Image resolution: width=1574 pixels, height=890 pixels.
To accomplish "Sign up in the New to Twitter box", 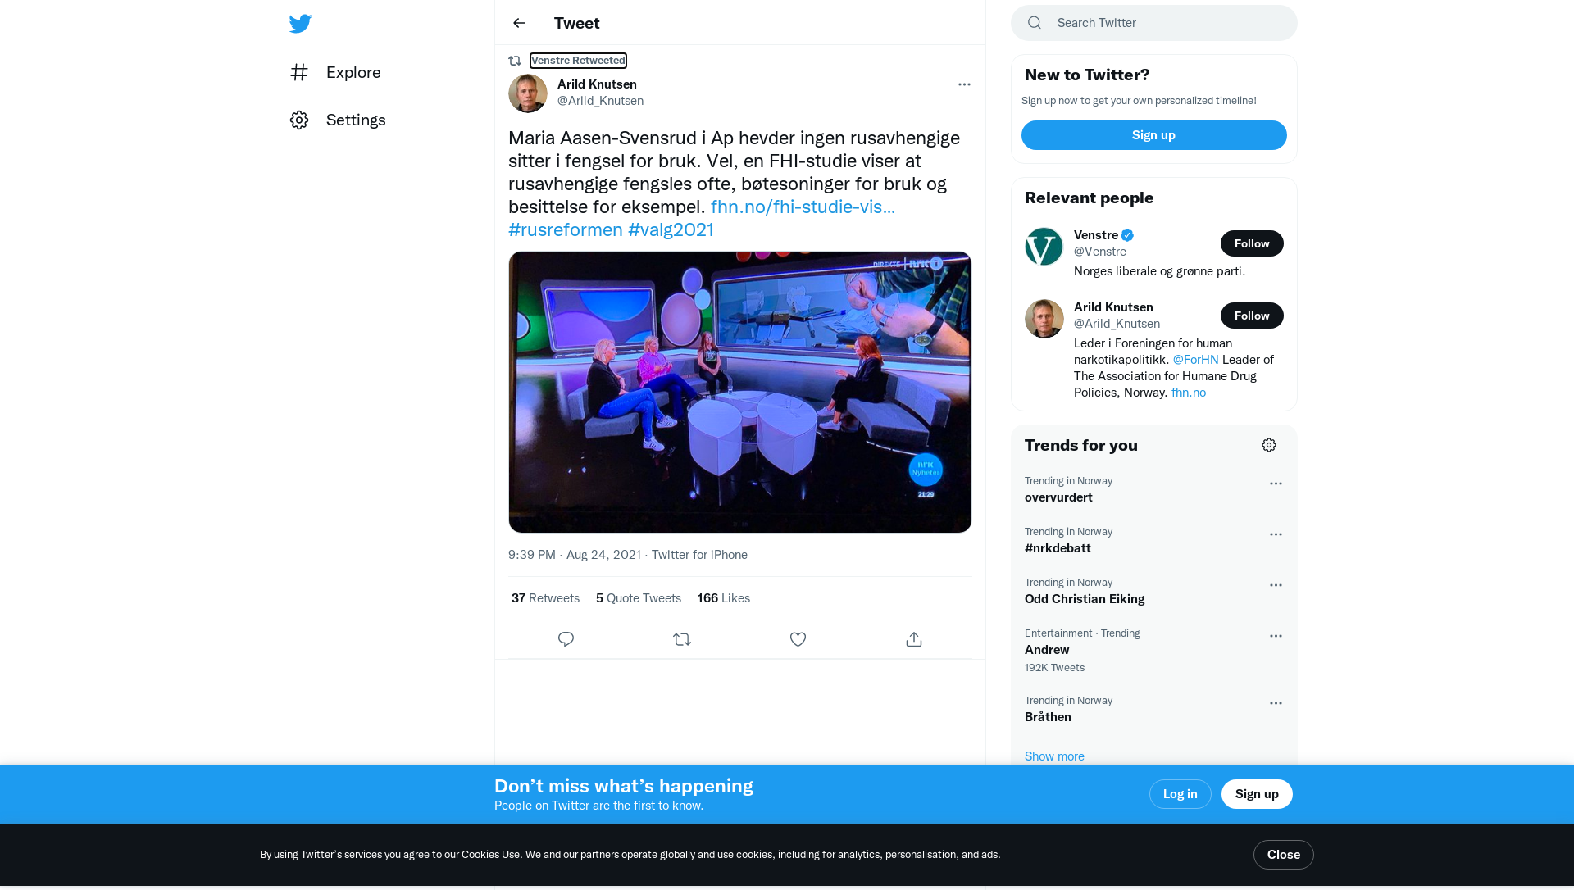I will tap(1154, 135).
